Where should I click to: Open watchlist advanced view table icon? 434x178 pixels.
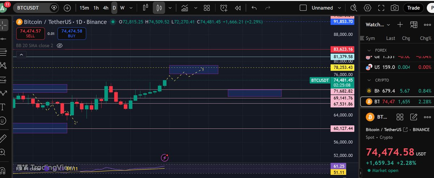click(414, 25)
